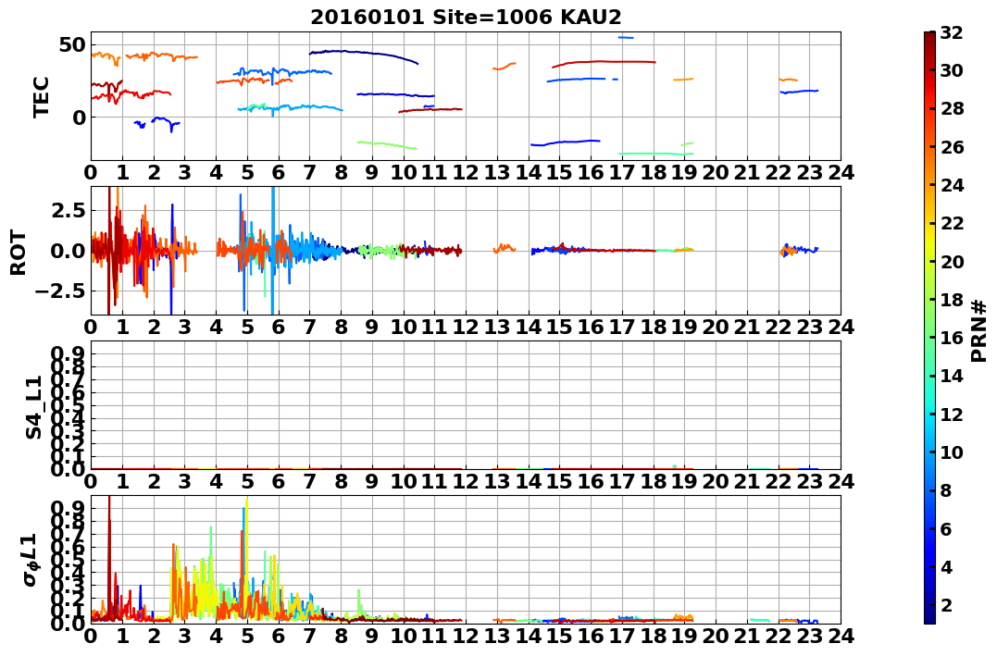
Task: Click the colorbar tick label "10"
Action: pyautogui.click(x=952, y=452)
